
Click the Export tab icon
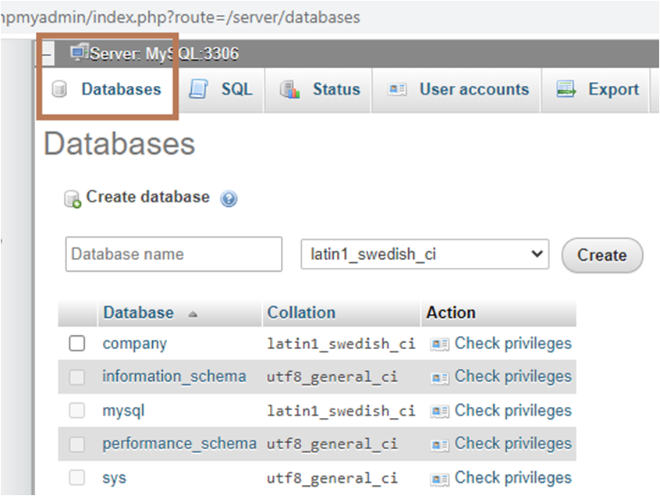click(x=565, y=90)
